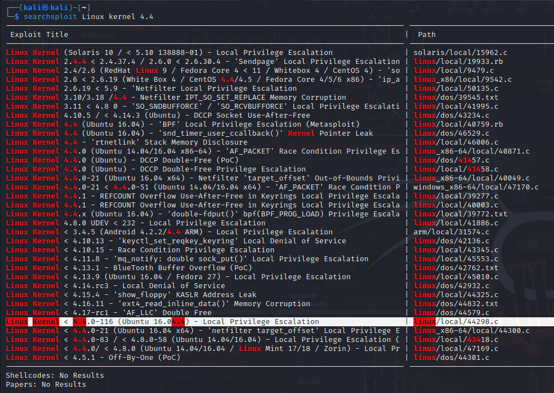Select the < 4.13.9 Ubuntu 16.04 / Fedora 27 title

[179, 277]
